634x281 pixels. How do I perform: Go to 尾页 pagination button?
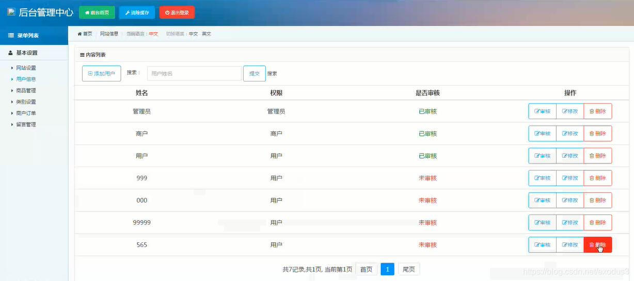(x=409, y=269)
